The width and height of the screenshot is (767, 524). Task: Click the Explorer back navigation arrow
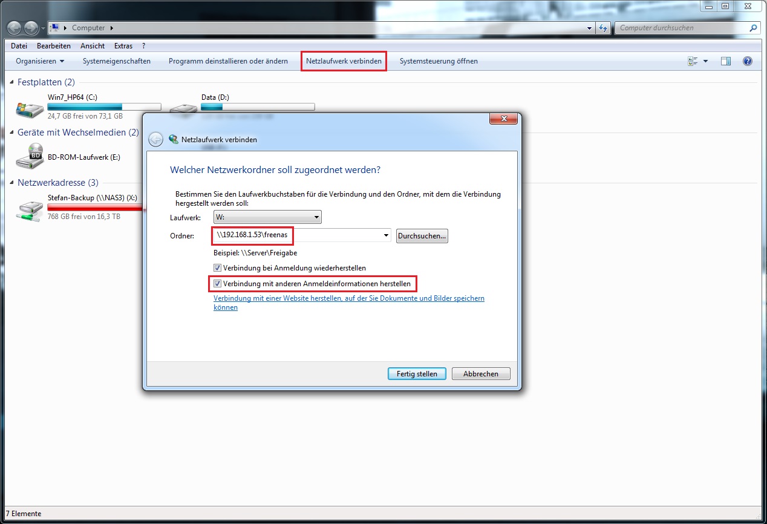[x=15, y=28]
